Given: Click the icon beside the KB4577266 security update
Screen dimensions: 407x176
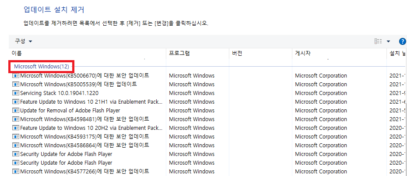Looking at the screenshot, I should [x=16, y=171].
